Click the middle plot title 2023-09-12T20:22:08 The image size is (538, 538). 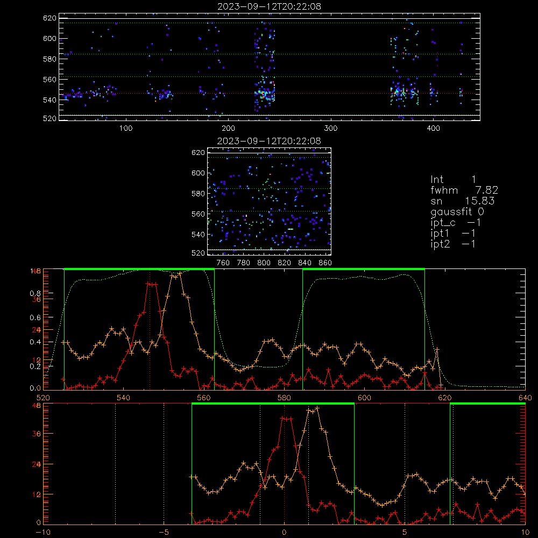pos(269,141)
